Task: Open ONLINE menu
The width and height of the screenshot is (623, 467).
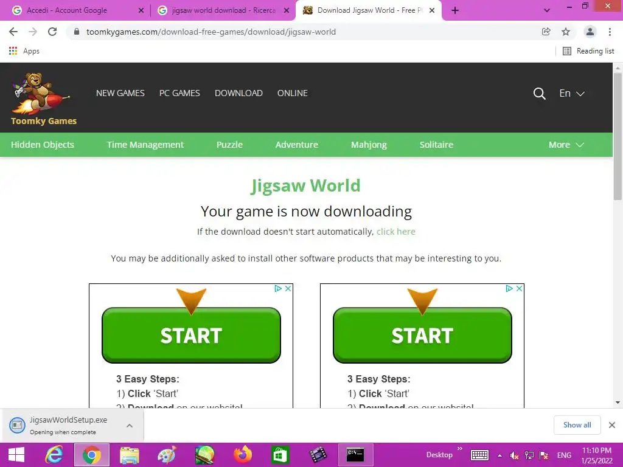Action: [293, 93]
